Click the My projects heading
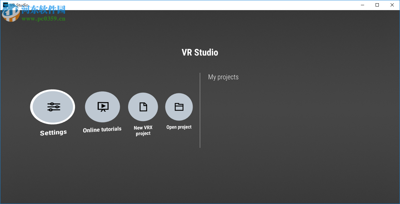 [223, 77]
